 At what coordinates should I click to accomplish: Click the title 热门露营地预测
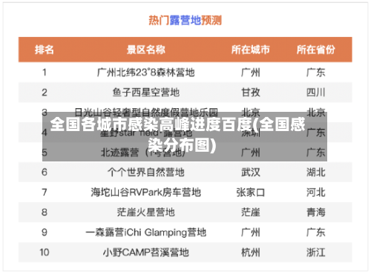[185, 20]
